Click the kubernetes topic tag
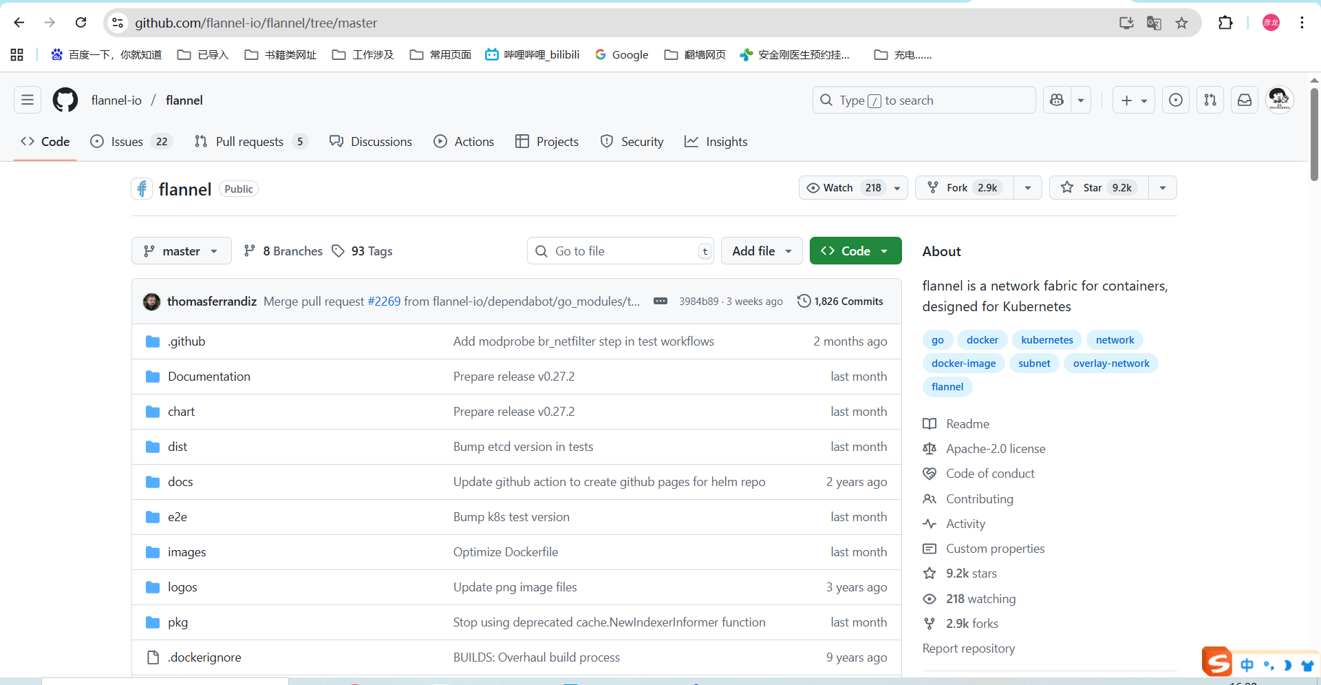Viewport: 1321px width, 685px height. [1047, 340]
